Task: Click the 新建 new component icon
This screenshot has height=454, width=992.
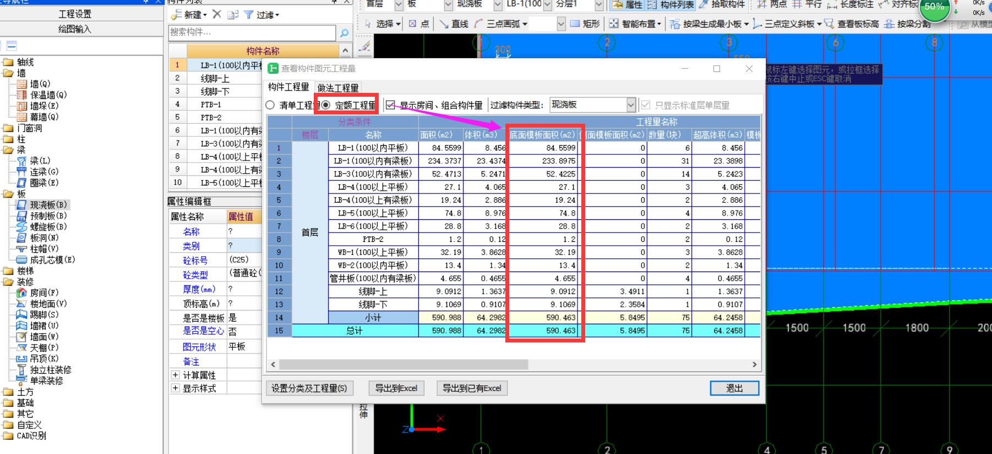Action: point(188,14)
